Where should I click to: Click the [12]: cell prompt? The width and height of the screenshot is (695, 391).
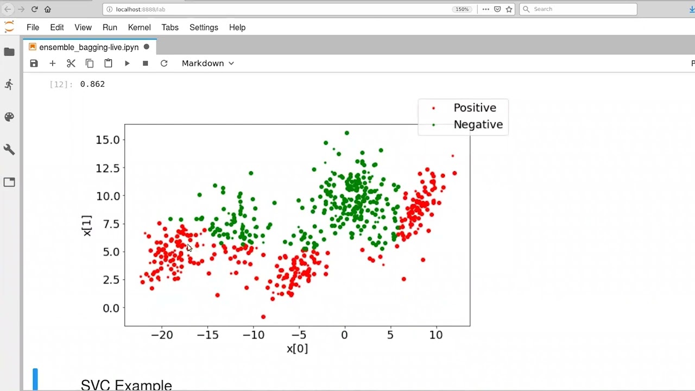(61, 84)
